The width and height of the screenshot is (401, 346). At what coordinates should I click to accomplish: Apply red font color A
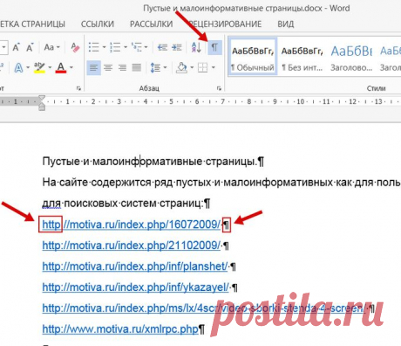pos(61,68)
